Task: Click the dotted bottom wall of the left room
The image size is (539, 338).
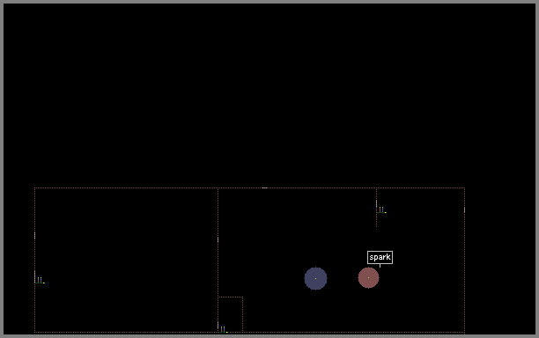Action: 126,332
